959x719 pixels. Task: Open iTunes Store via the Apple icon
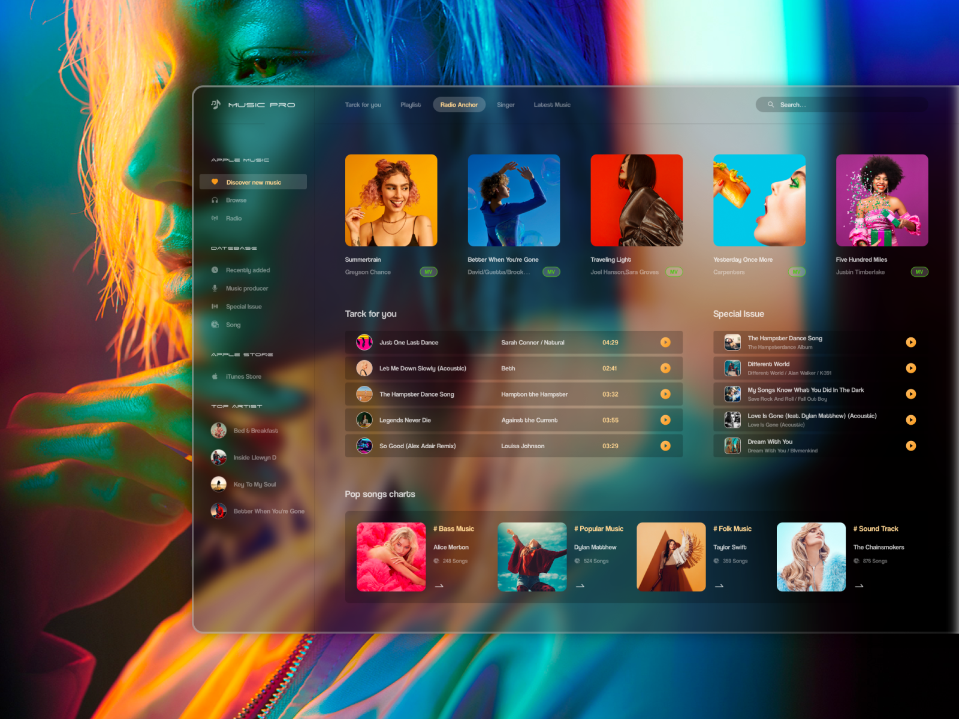216,376
